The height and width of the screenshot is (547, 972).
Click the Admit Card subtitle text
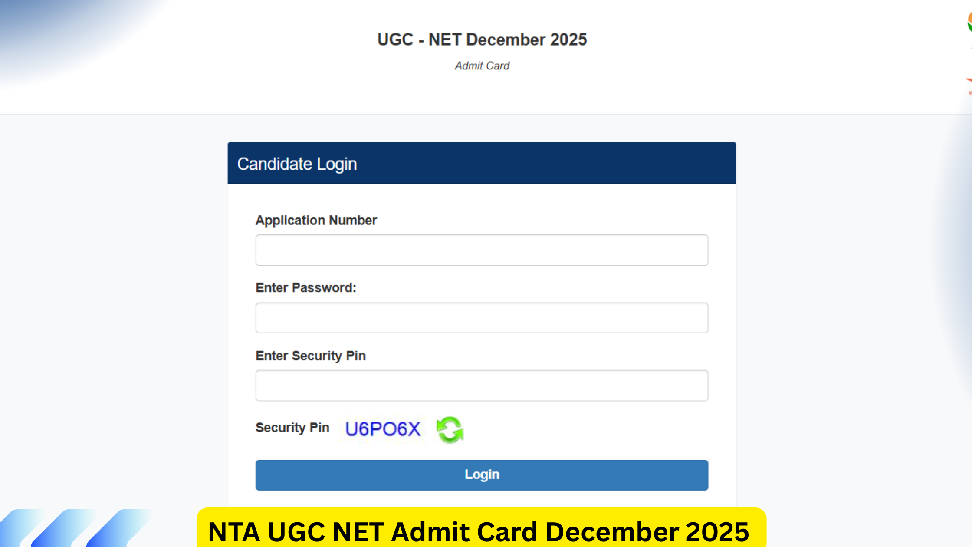click(x=482, y=66)
